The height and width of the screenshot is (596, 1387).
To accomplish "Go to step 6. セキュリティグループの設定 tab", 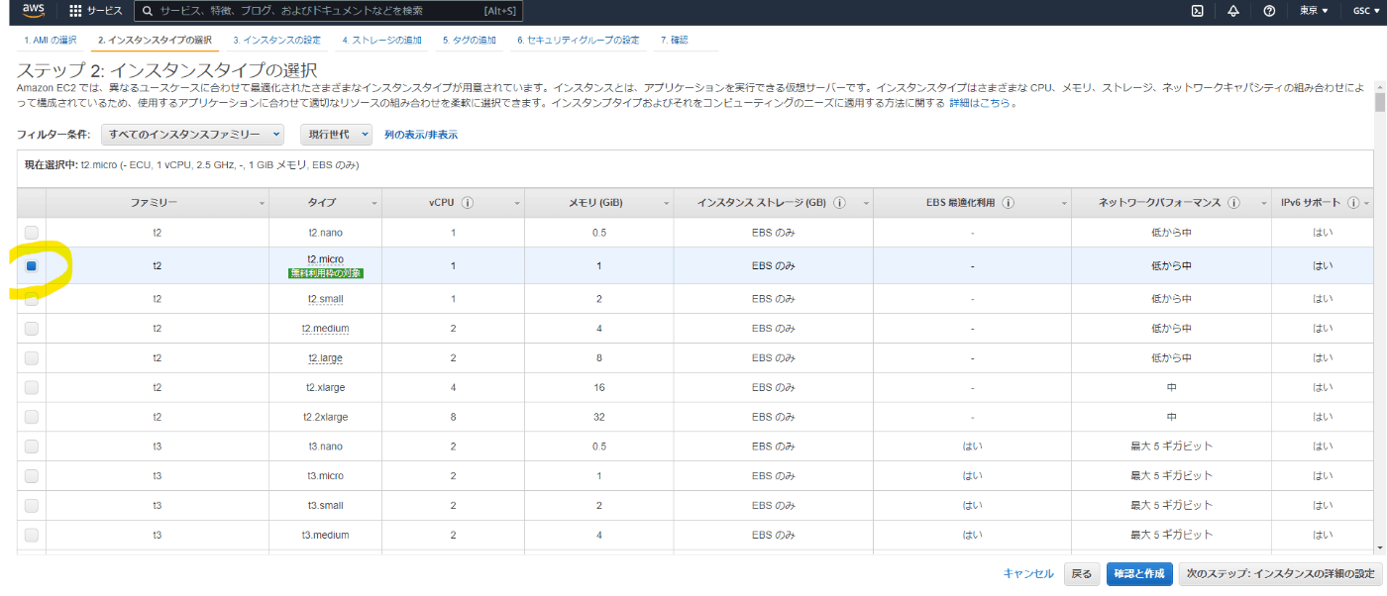I will [x=578, y=41].
